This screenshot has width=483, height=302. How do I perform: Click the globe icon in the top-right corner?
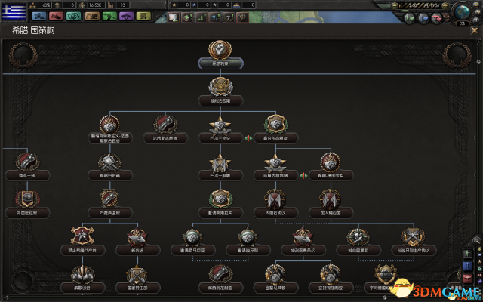tap(462, 13)
